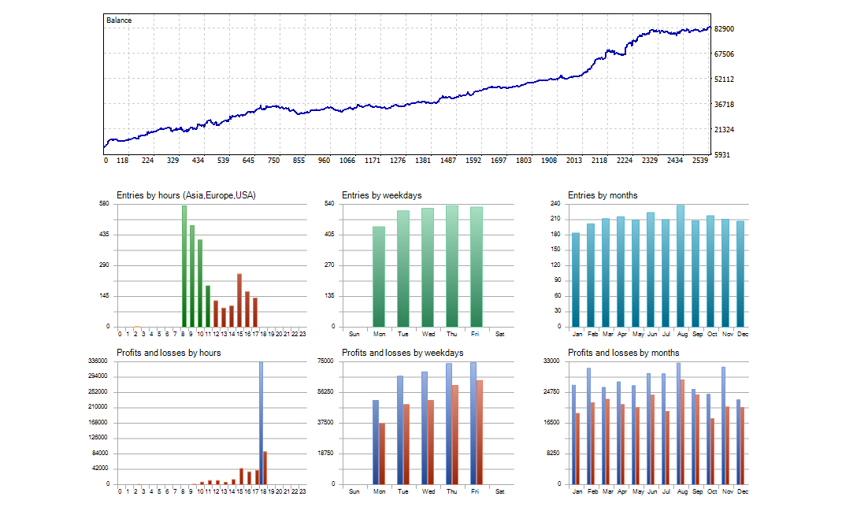The image size is (842, 511).
Task: Click the red loss bar at hour 18
Action: click(265, 468)
